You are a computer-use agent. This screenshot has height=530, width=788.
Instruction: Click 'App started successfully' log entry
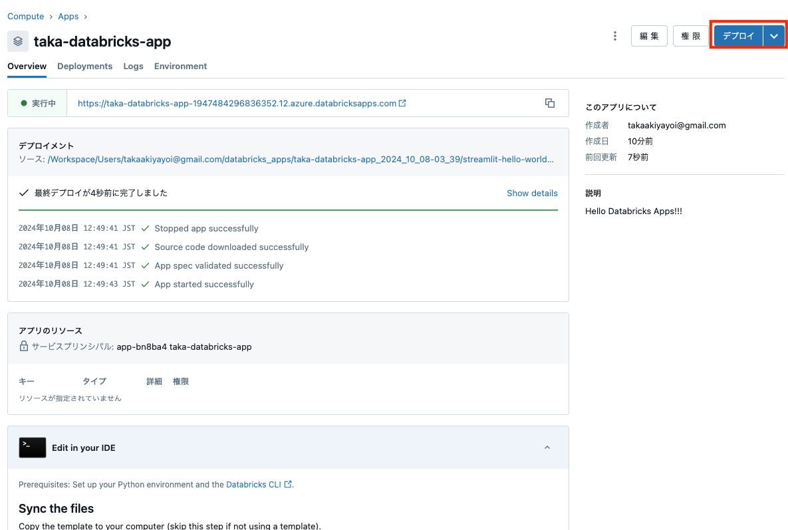[x=204, y=284]
